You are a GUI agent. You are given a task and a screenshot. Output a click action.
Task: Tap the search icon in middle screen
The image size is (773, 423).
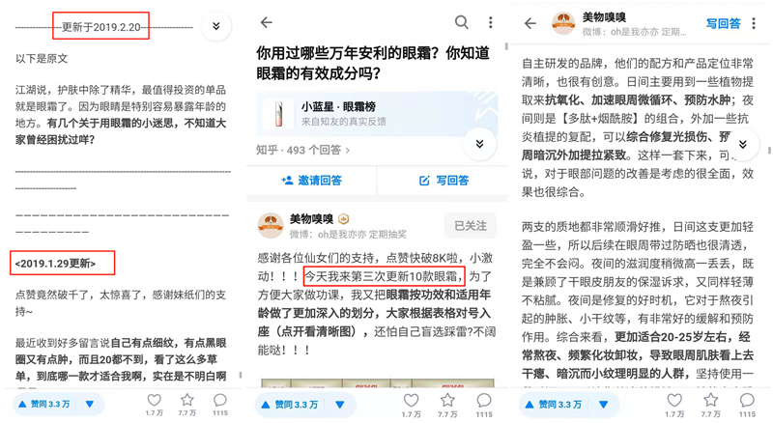coord(462,22)
